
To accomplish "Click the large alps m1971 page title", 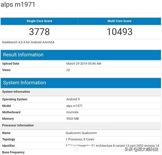I will 18,5.
